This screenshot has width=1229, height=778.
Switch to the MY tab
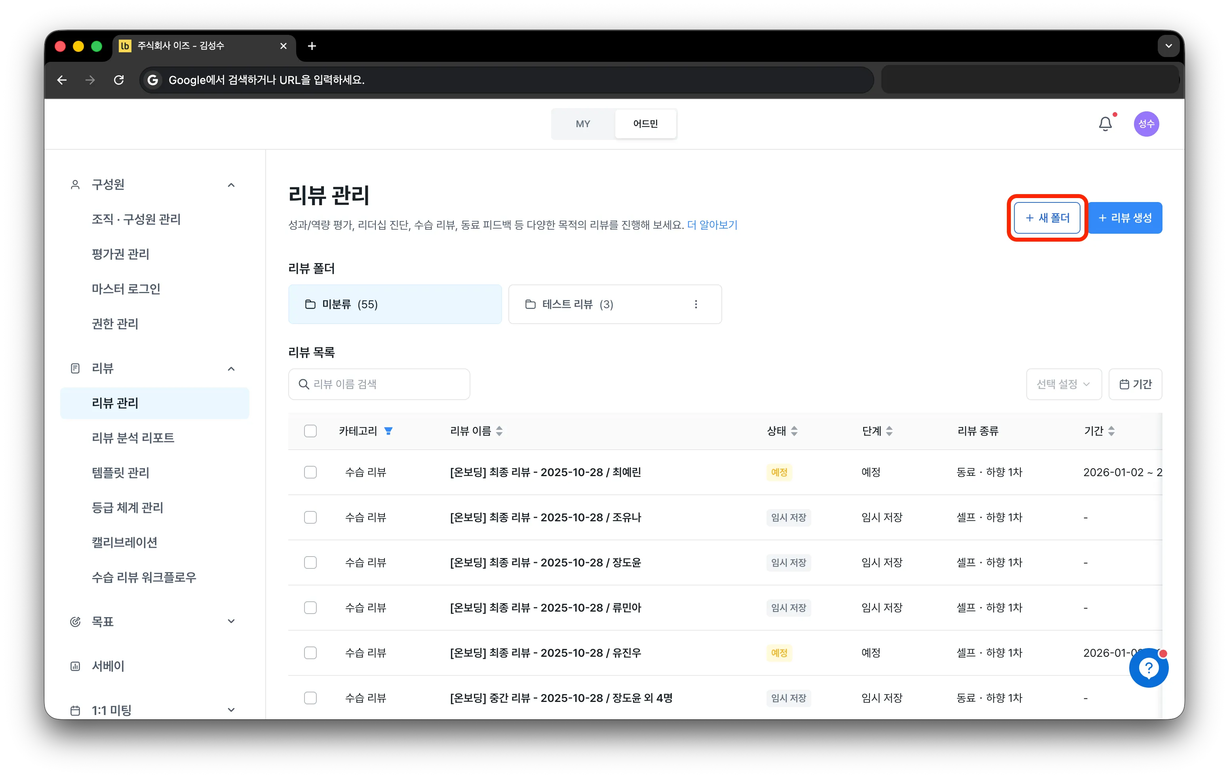click(x=583, y=124)
